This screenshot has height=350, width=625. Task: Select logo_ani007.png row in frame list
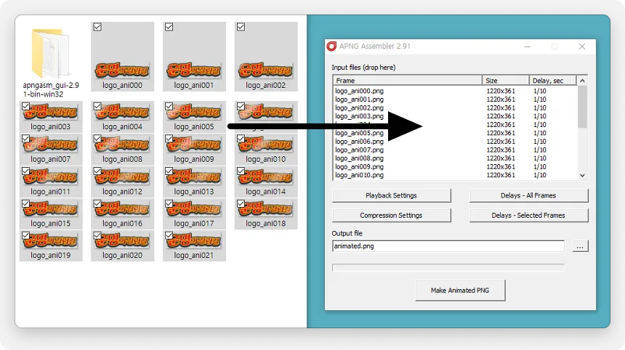coord(454,150)
